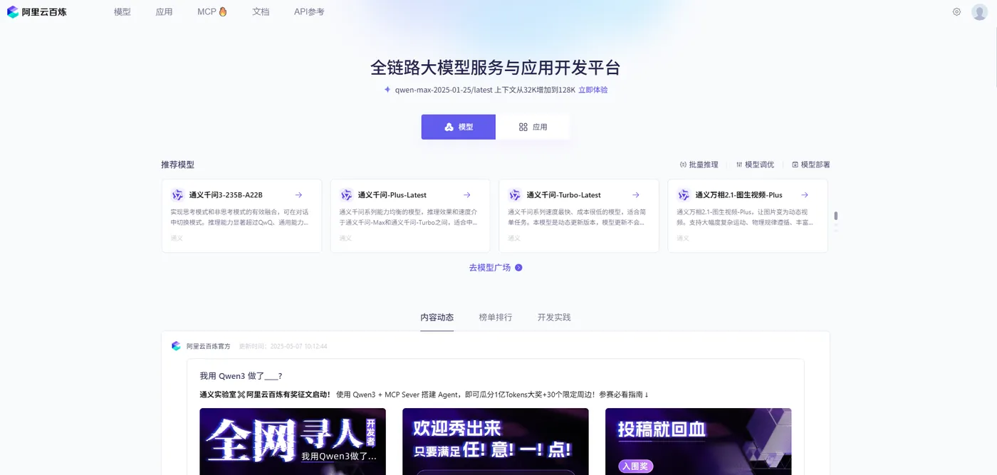Click the arrow on 通义千问-Turbo-Latest card

pos(636,195)
